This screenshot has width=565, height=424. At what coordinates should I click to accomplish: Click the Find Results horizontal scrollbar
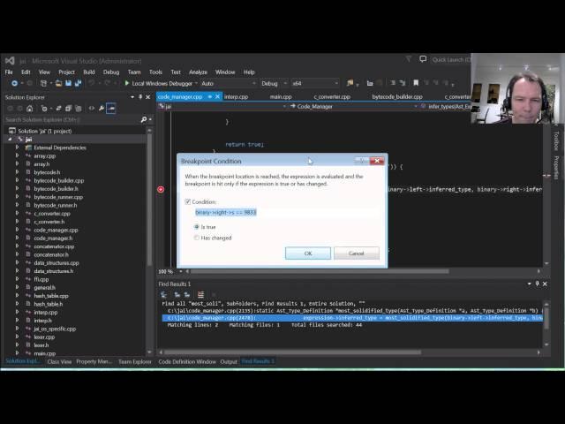coord(292,352)
